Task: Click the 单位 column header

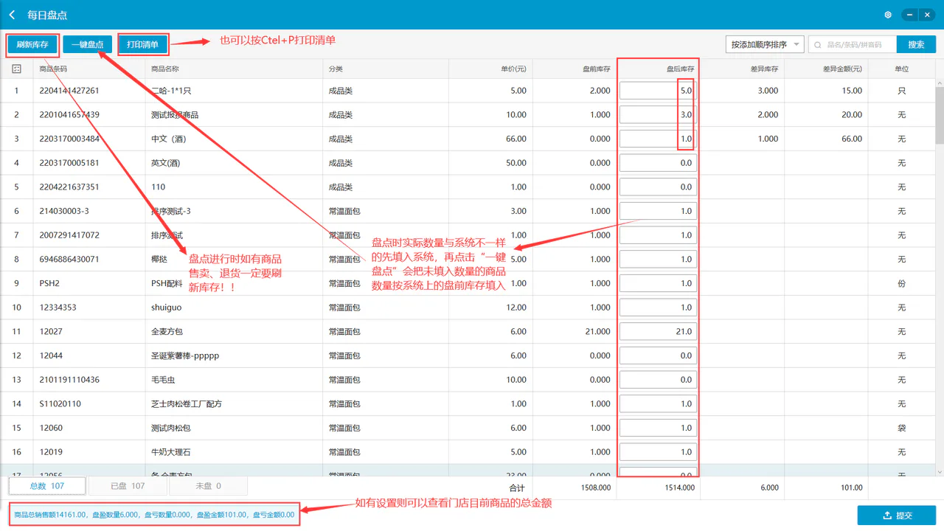Action: 901,69
